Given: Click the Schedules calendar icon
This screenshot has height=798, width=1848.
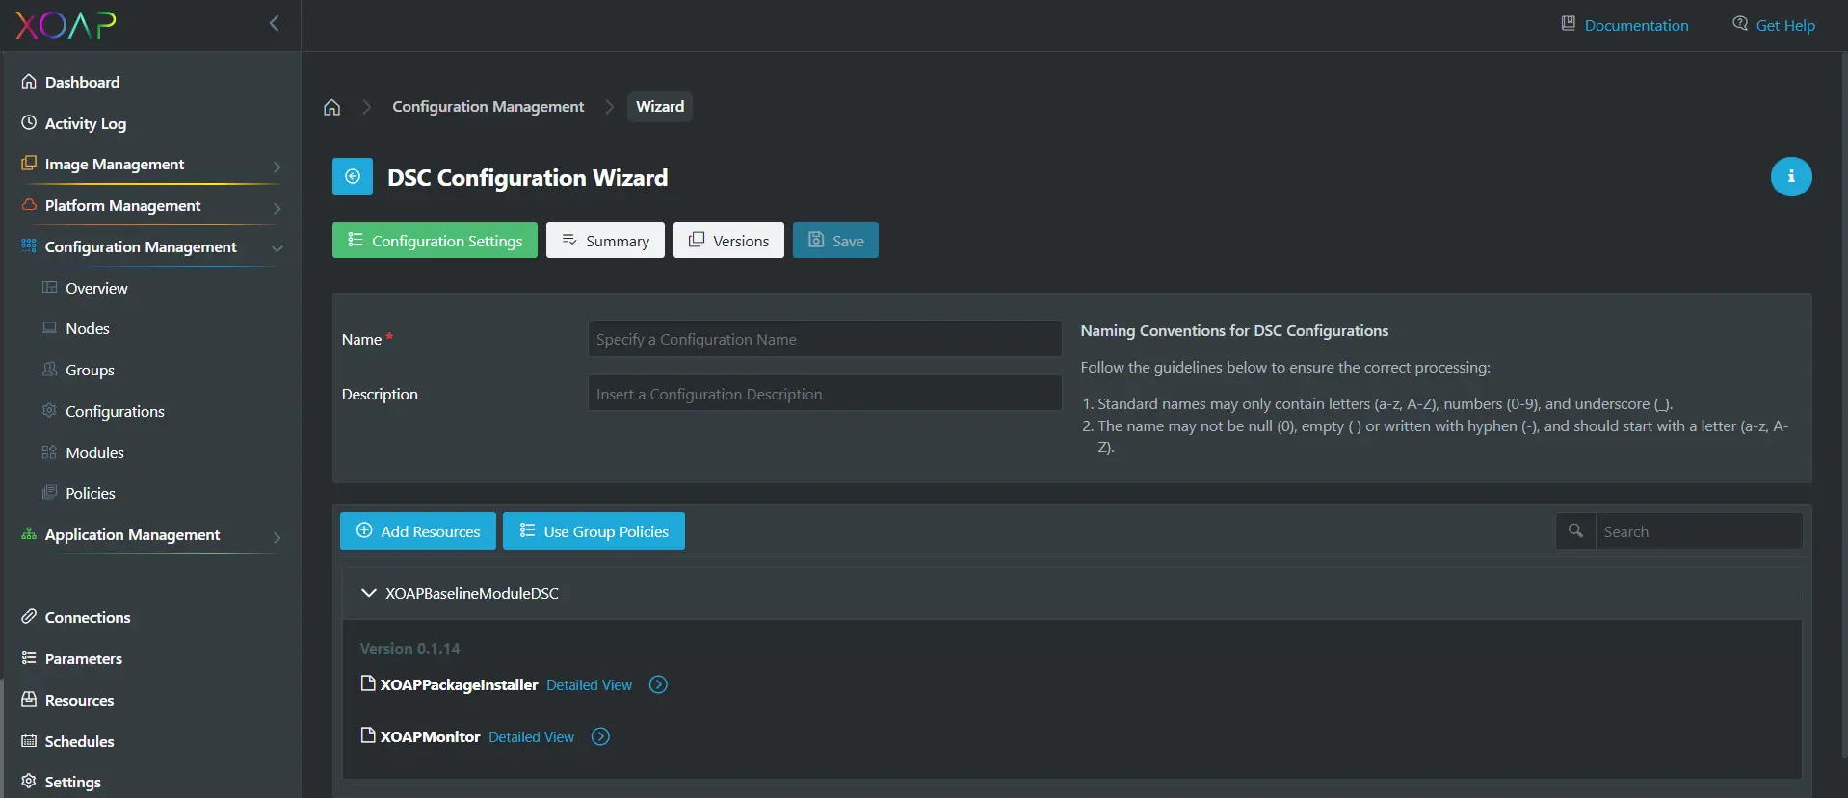Looking at the screenshot, I should [29, 740].
